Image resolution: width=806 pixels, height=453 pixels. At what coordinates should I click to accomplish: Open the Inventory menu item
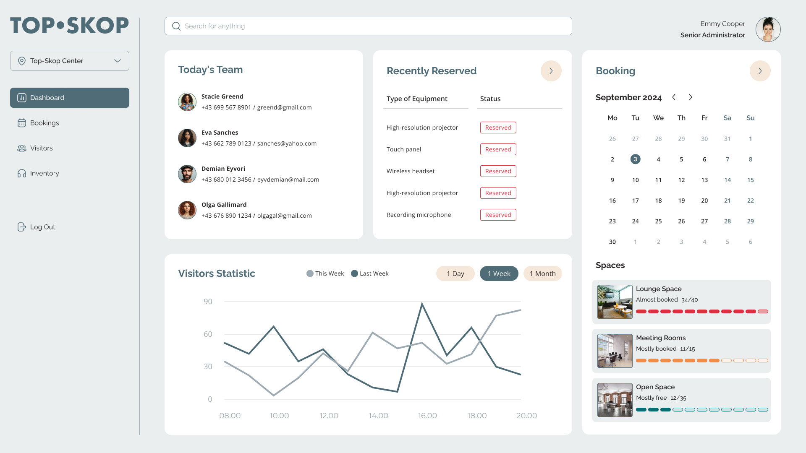point(44,173)
